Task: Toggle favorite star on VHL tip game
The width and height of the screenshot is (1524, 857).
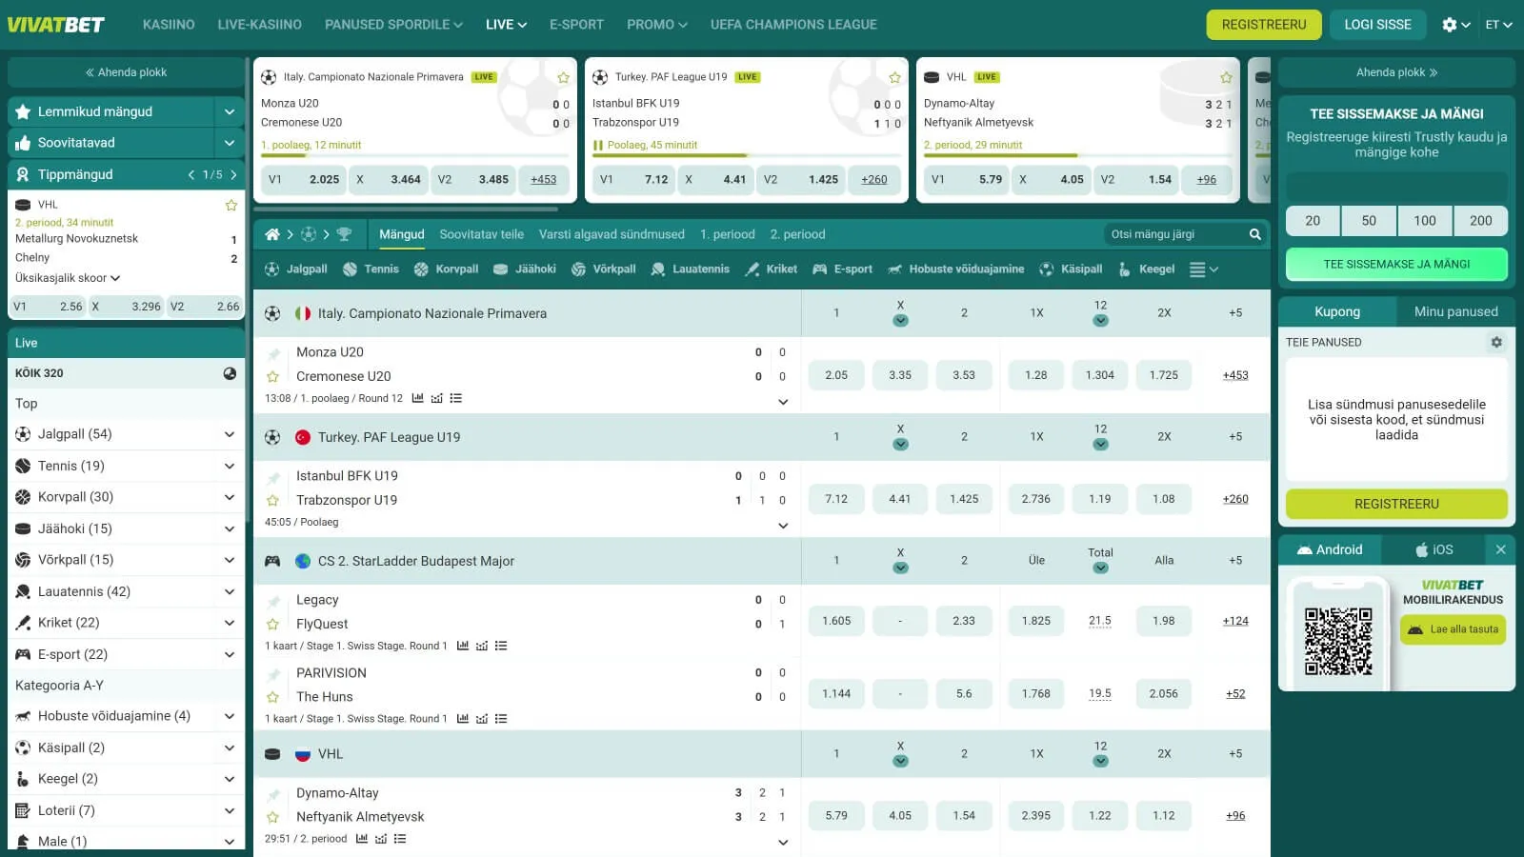Action: pos(231,205)
